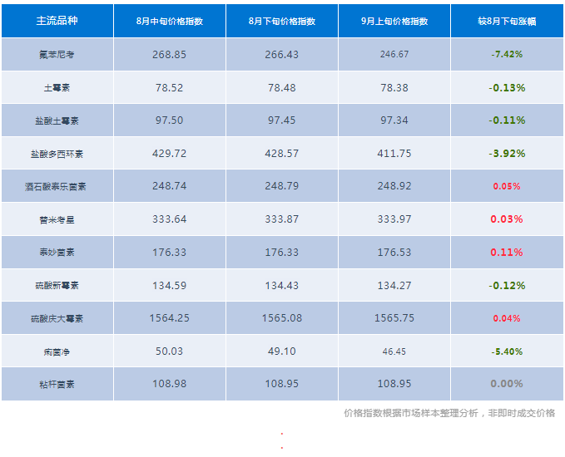Viewport: 565px width, 457px height.
Task: Click value 248.92 for 酒石酸泰乐菌素
Action: click(x=394, y=185)
